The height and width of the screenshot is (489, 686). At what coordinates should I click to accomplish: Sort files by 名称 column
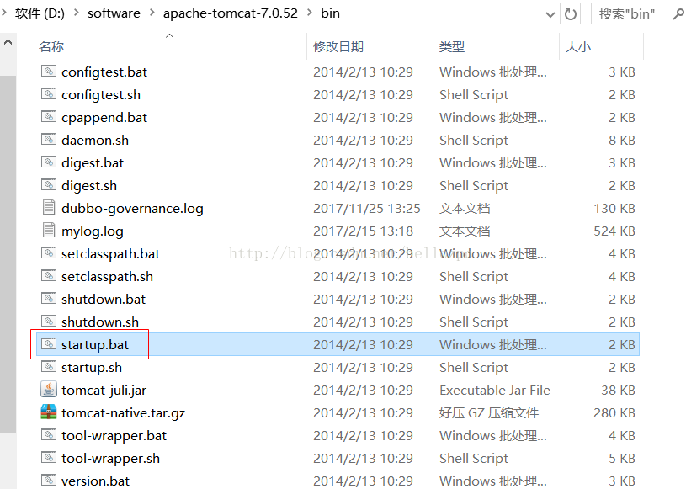click(x=51, y=46)
